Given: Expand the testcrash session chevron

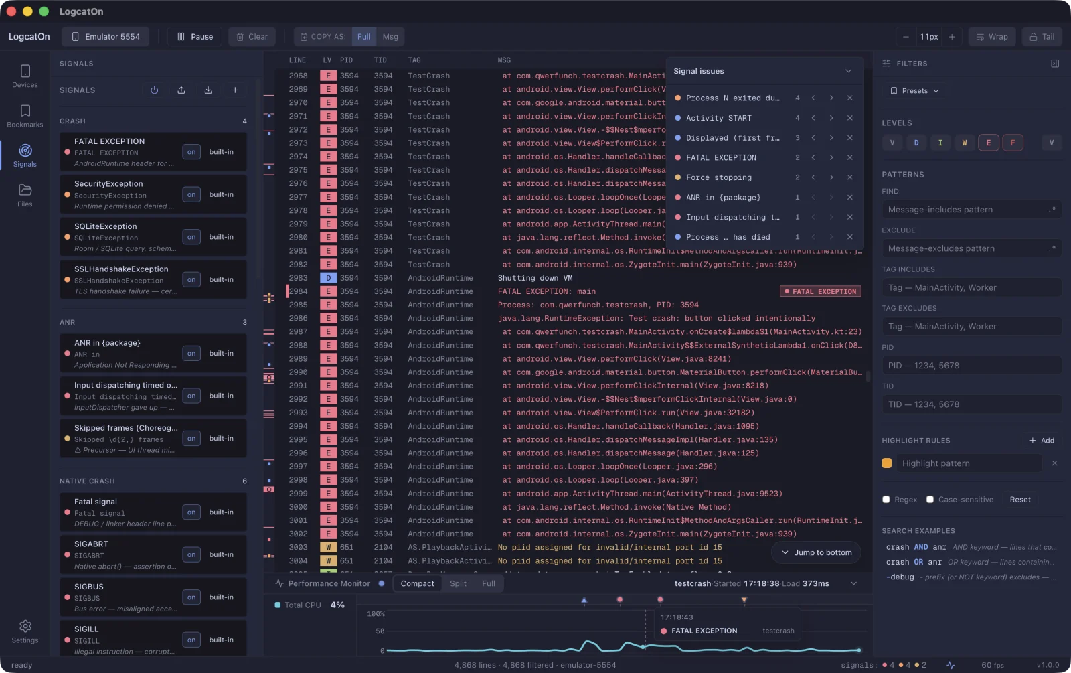Looking at the screenshot, I should pyautogui.click(x=854, y=583).
